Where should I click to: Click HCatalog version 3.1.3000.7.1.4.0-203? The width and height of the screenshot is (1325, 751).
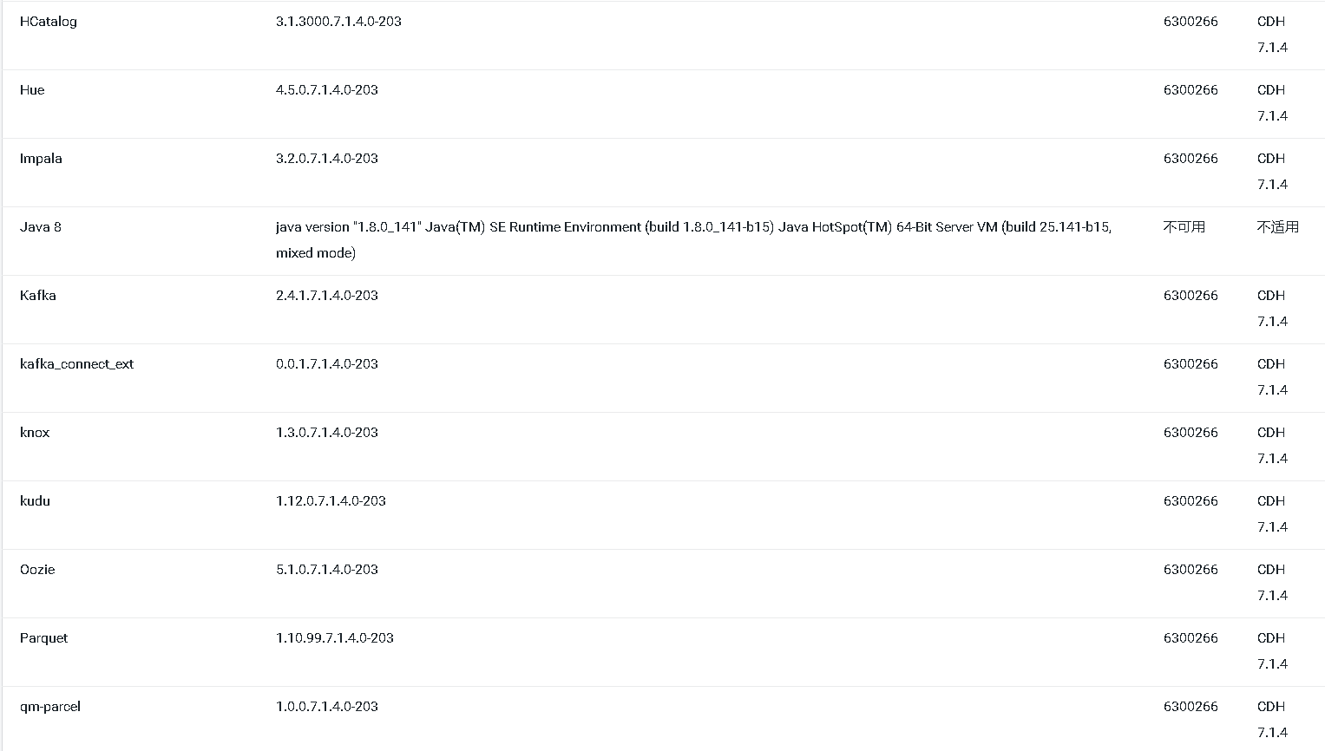(338, 22)
